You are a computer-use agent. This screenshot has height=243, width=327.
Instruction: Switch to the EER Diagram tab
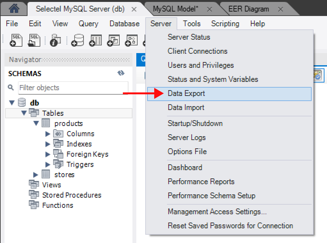[x=249, y=9]
